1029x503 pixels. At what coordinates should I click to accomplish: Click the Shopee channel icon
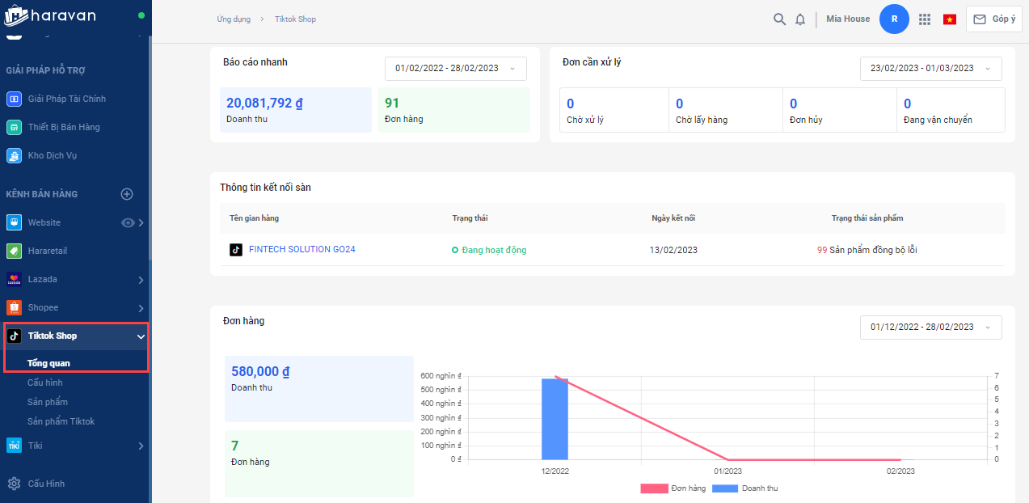pyautogui.click(x=14, y=308)
